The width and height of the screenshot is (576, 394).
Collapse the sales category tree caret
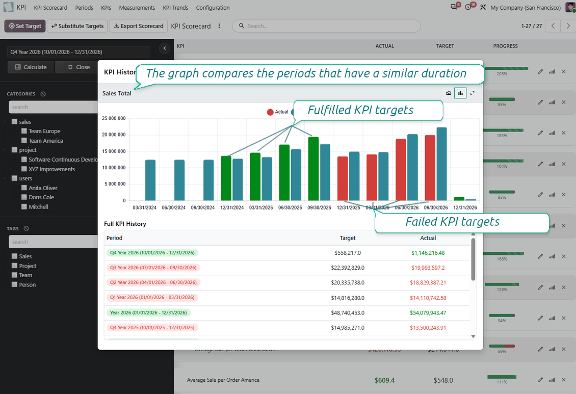(5, 121)
